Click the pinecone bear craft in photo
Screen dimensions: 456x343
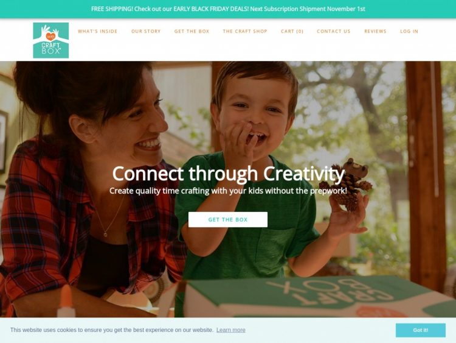coord(346,184)
